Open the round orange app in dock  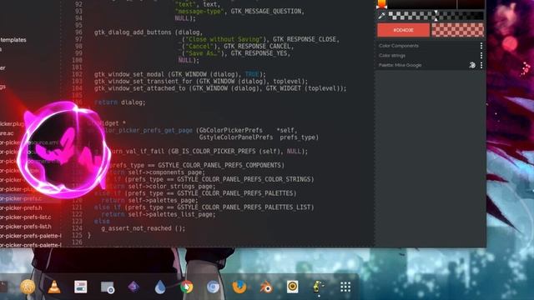[28, 287]
